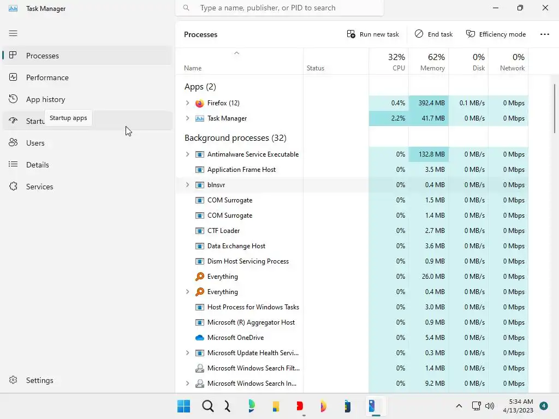
Task: Click sort chevron above Name column
Action: (x=237, y=53)
